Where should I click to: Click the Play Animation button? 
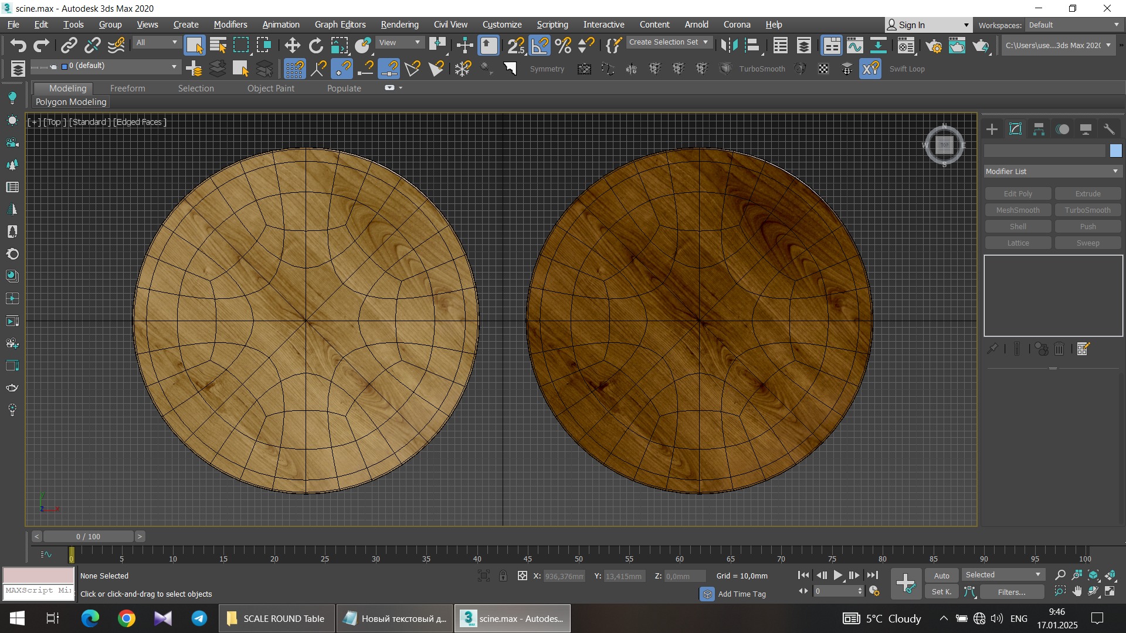[838, 576]
